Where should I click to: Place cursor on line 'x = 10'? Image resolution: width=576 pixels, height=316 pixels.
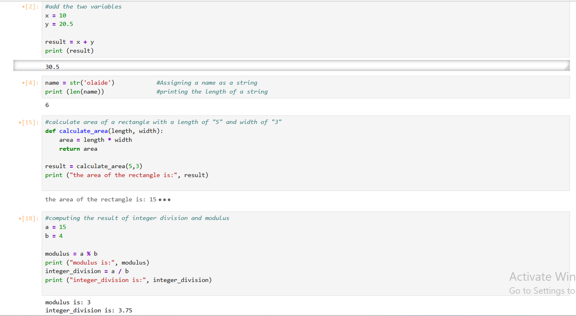[x=56, y=15]
